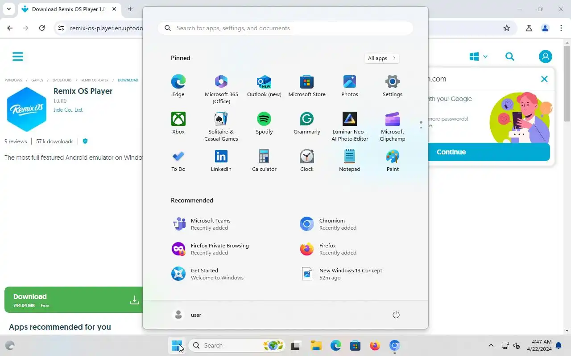Switch to Chromium on the taskbar

[394, 345]
